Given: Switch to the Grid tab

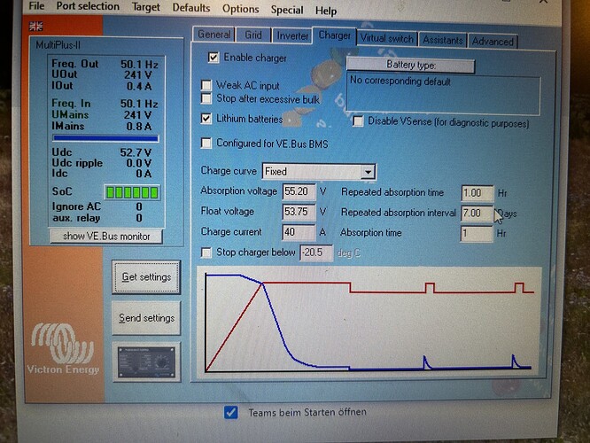Looking at the screenshot, I should pyautogui.click(x=253, y=35).
